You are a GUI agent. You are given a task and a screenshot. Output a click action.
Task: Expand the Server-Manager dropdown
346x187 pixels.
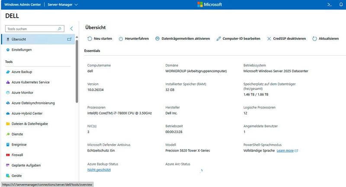click(63, 4)
